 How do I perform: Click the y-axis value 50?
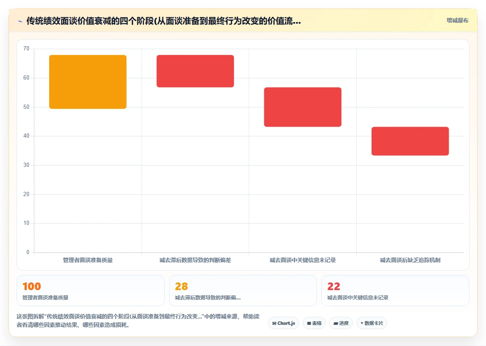click(26, 107)
